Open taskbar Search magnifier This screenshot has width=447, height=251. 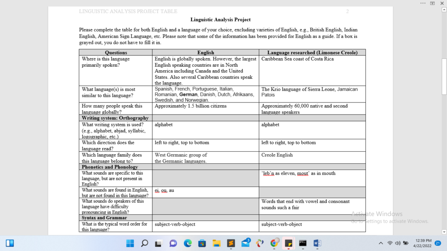144,243
